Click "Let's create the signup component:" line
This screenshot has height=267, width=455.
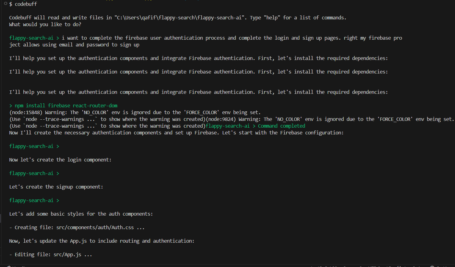click(x=56, y=187)
